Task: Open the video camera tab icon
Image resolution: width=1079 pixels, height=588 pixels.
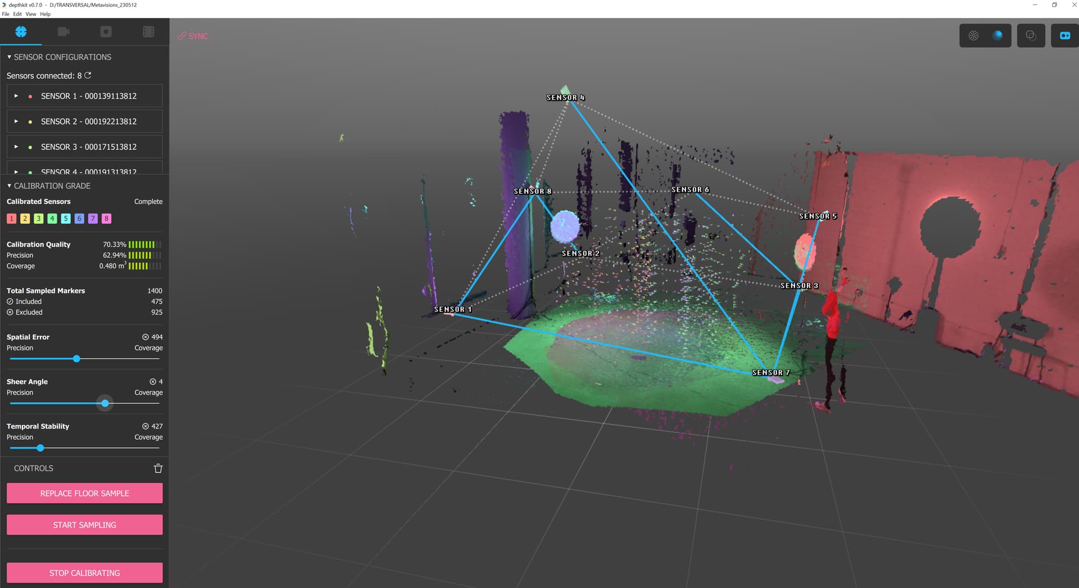Action: (64, 32)
